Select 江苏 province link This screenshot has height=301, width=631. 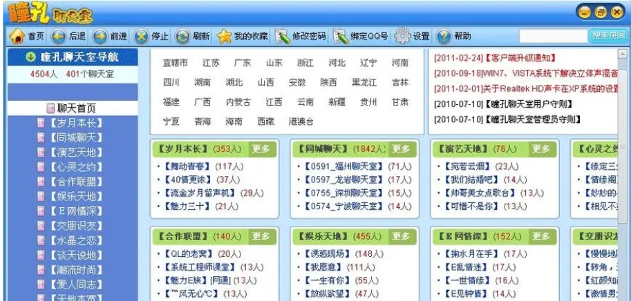211,63
